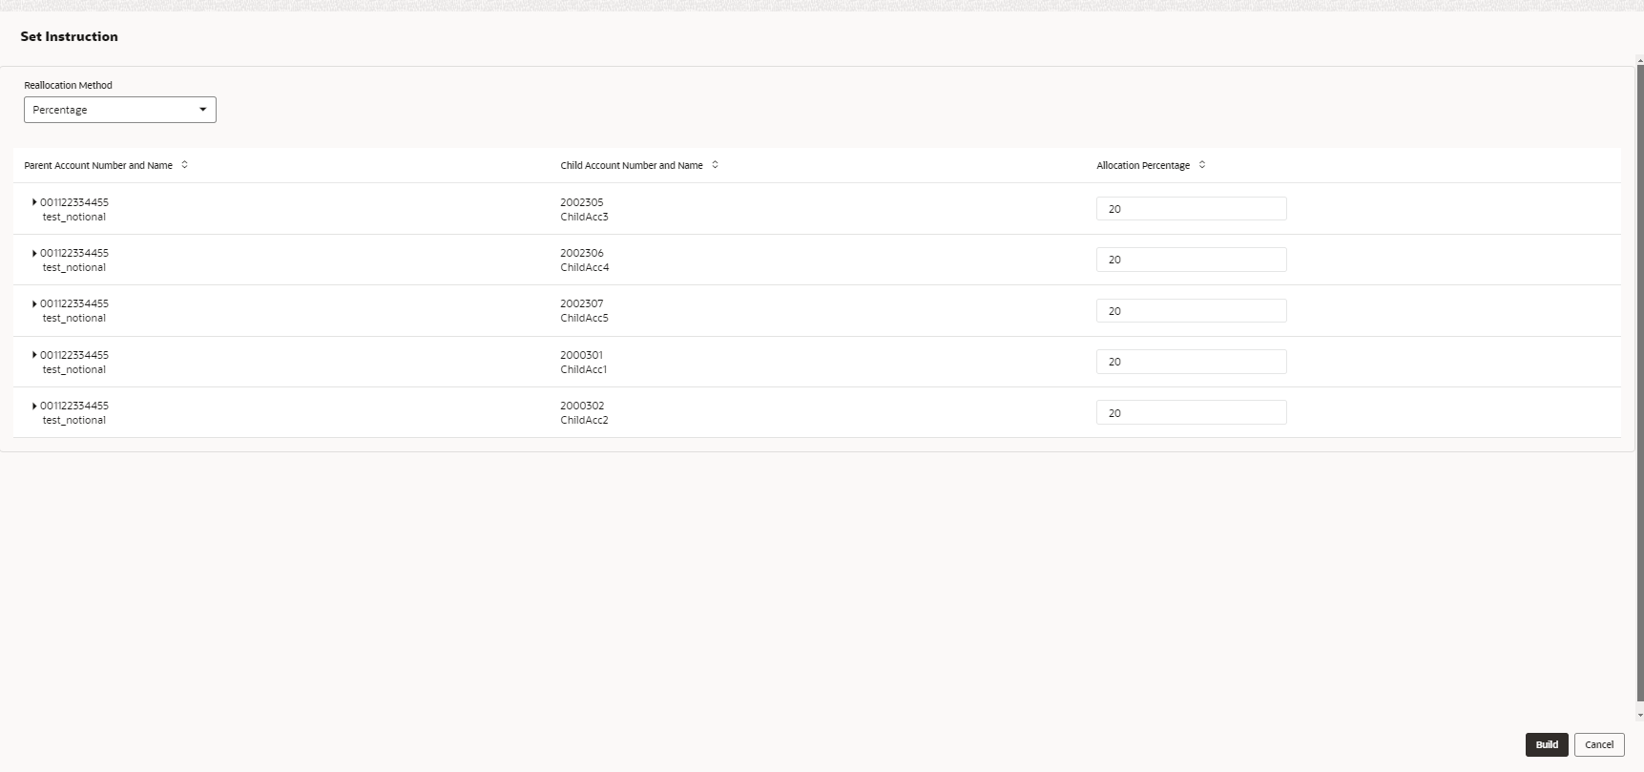
Task: Click parent account 001122334455 in ChildAcc5 row
Action: (x=74, y=303)
